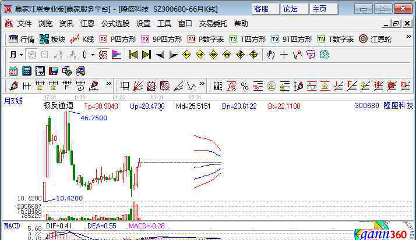Expand overflow chevron after the zigzag tool
The height and width of the screenshot is (240, 416).
coord(202,84)
